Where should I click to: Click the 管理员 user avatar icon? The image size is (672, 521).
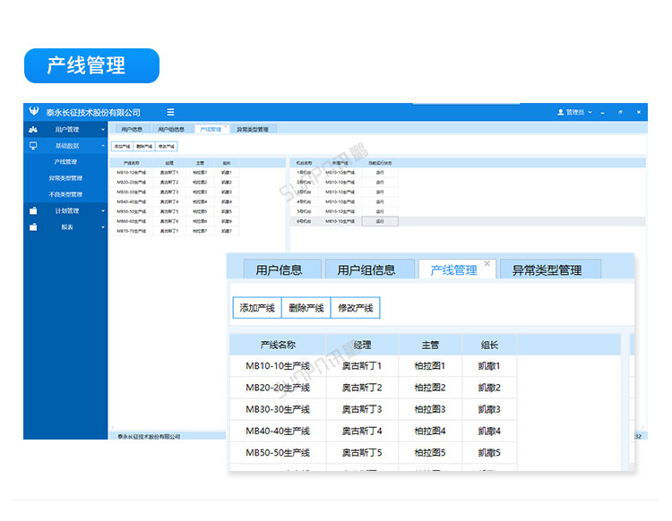pyautogui.click(x=561, y=112)
